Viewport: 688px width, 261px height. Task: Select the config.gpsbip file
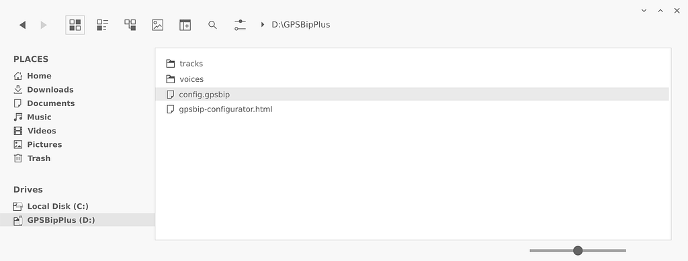[x=413, y=94]
